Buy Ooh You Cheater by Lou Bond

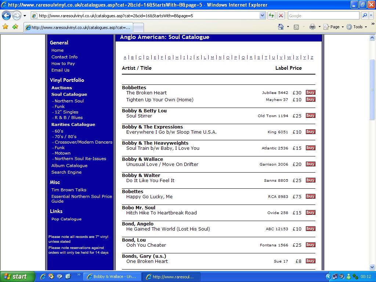coord(310,245)
